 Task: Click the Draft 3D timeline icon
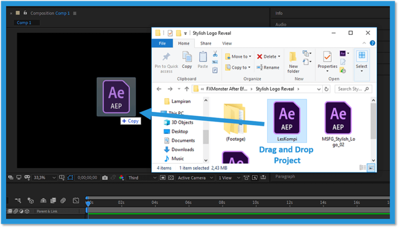31,201
